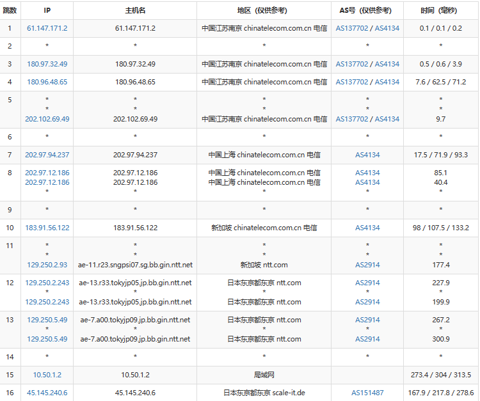Open the 183.91.56.122 link in IP column
This screenshot has width=480, height=401.
pyautogui.click(x=47, y=228)
